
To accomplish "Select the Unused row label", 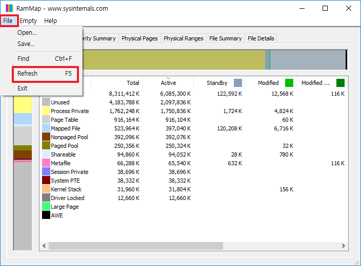I will coord(60,102).
